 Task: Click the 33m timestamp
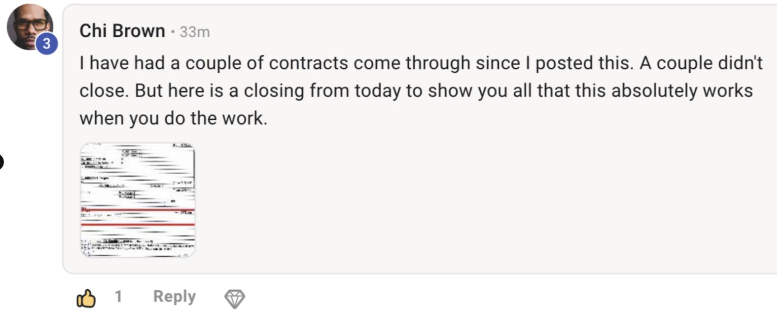tap(195, 32)
